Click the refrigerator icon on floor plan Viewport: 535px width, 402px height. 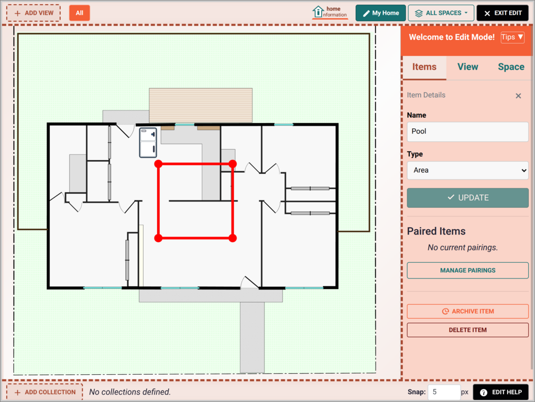148,142
